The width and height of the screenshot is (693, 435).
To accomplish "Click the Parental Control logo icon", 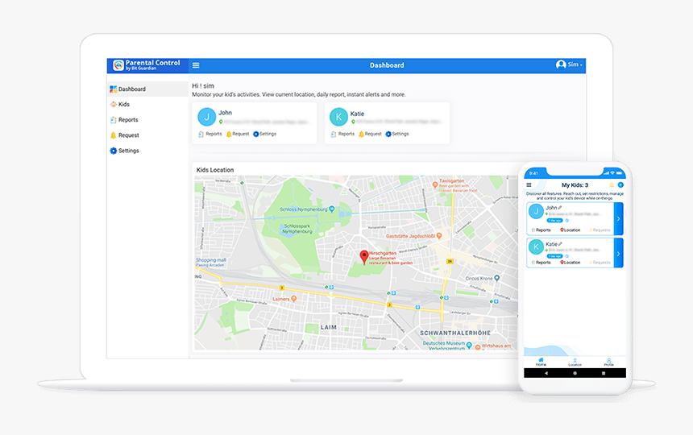I will click(118, 65).
